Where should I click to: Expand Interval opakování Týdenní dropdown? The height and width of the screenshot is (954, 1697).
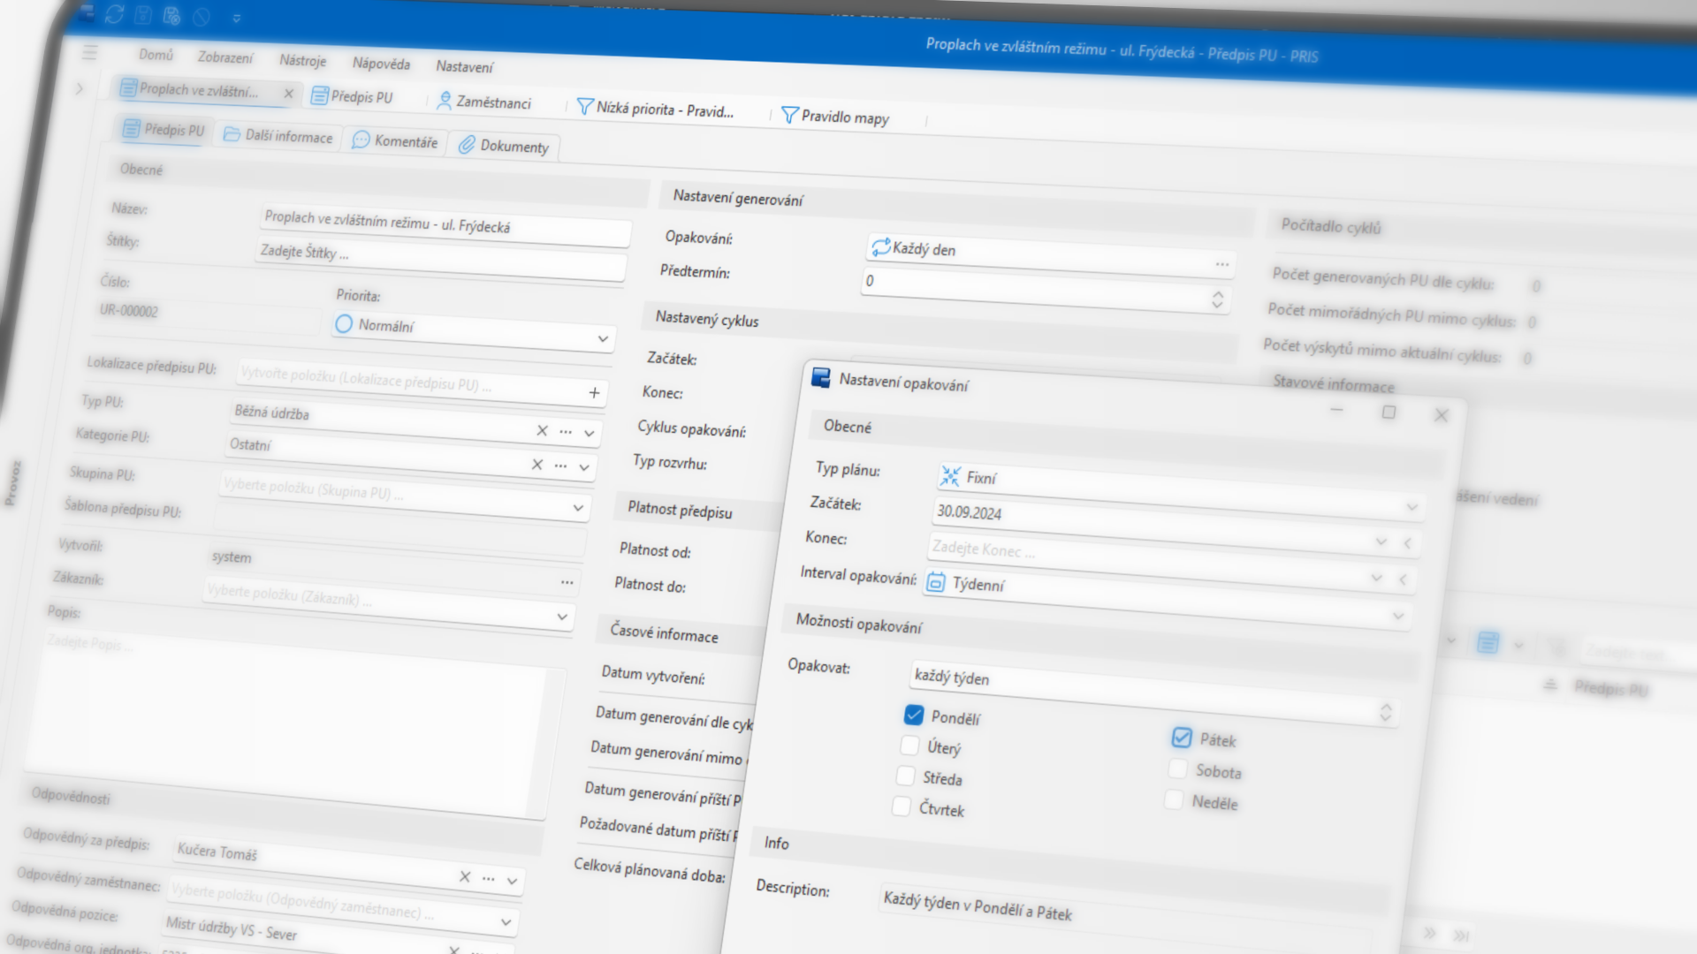(x=1398, y=616)
